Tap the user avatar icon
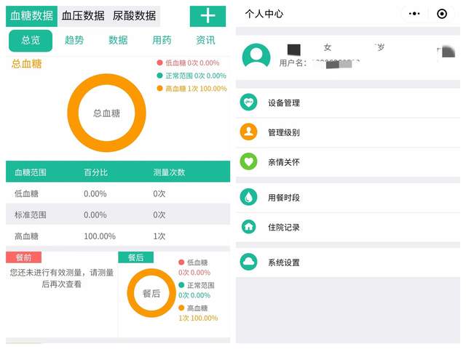466x349 pixels. (x=256, y=55)
